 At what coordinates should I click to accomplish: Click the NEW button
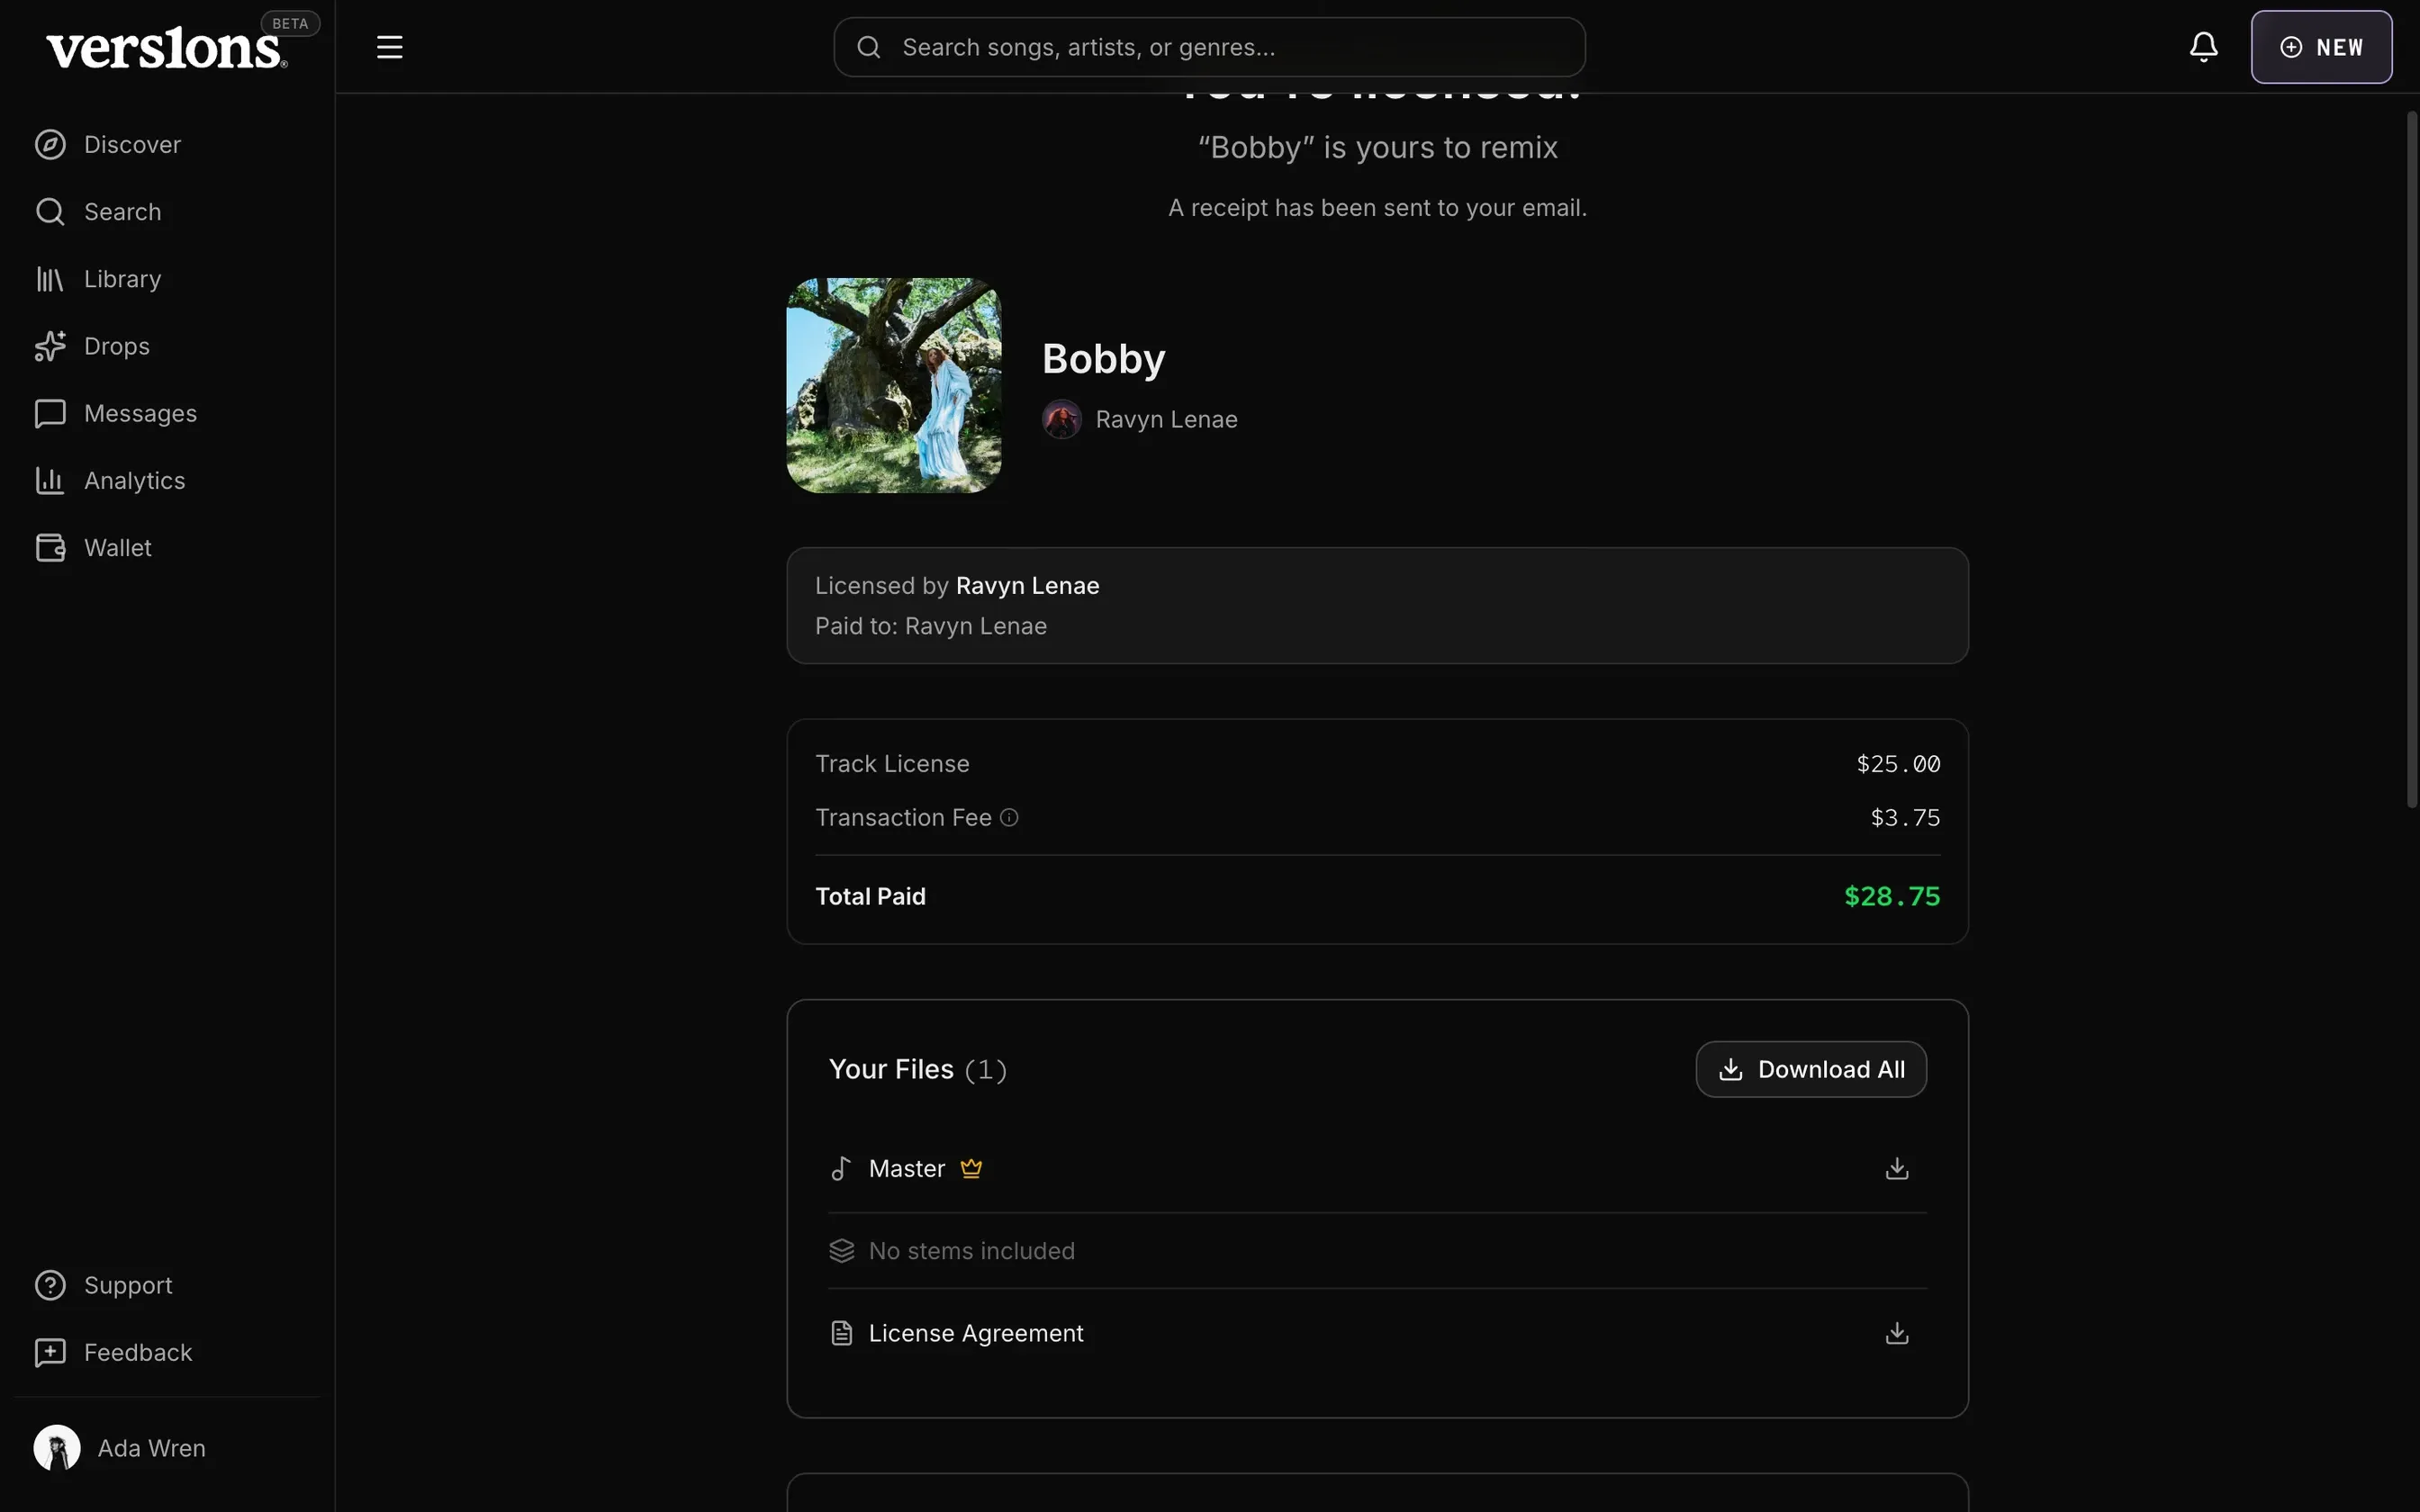tap(2321, 47)
